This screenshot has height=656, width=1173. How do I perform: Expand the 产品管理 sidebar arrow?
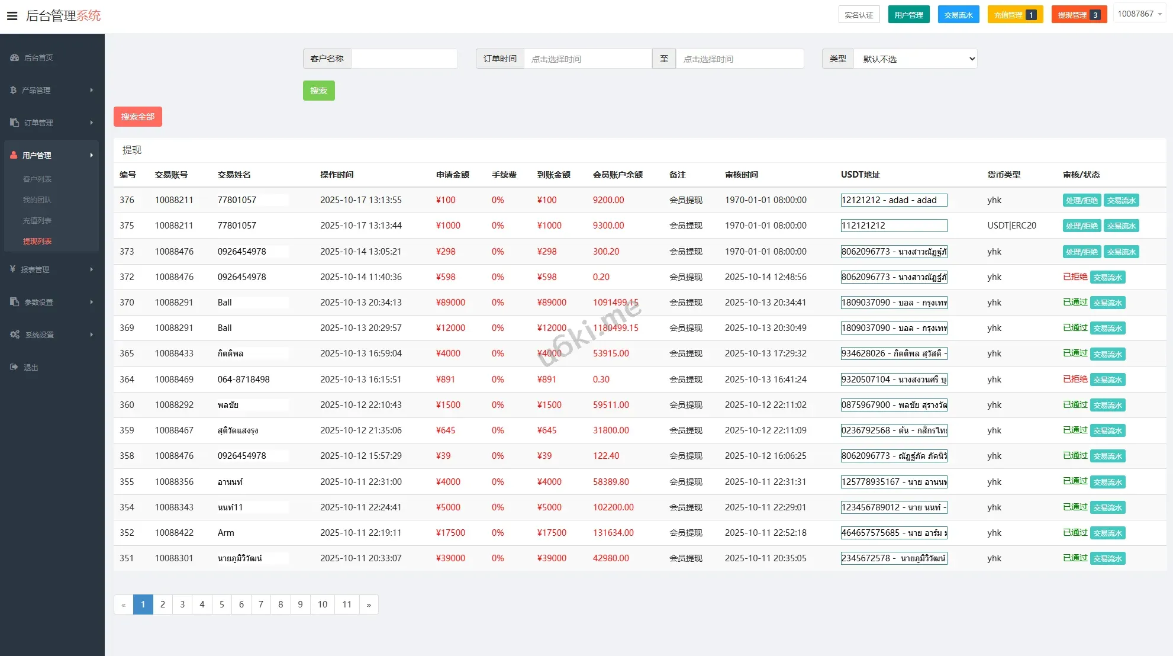92,90
